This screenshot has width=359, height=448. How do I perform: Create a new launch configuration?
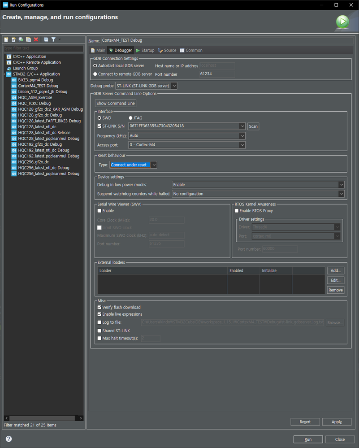(x=6, y=39)
